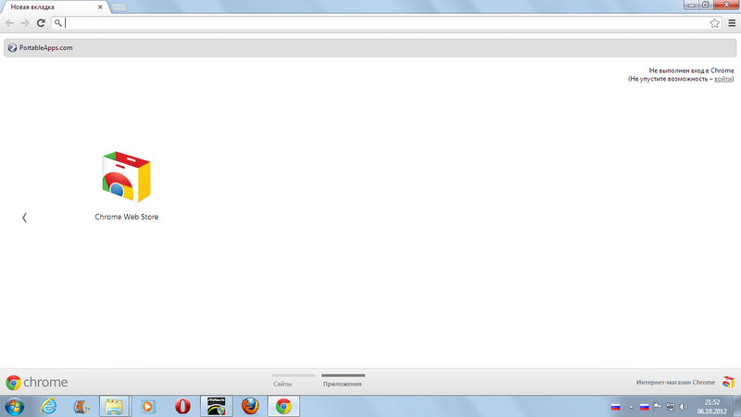Launch Internet Explorer from the taskbar
The width and height of the screenshot is (741, 417).
click(x=48, y=407)
